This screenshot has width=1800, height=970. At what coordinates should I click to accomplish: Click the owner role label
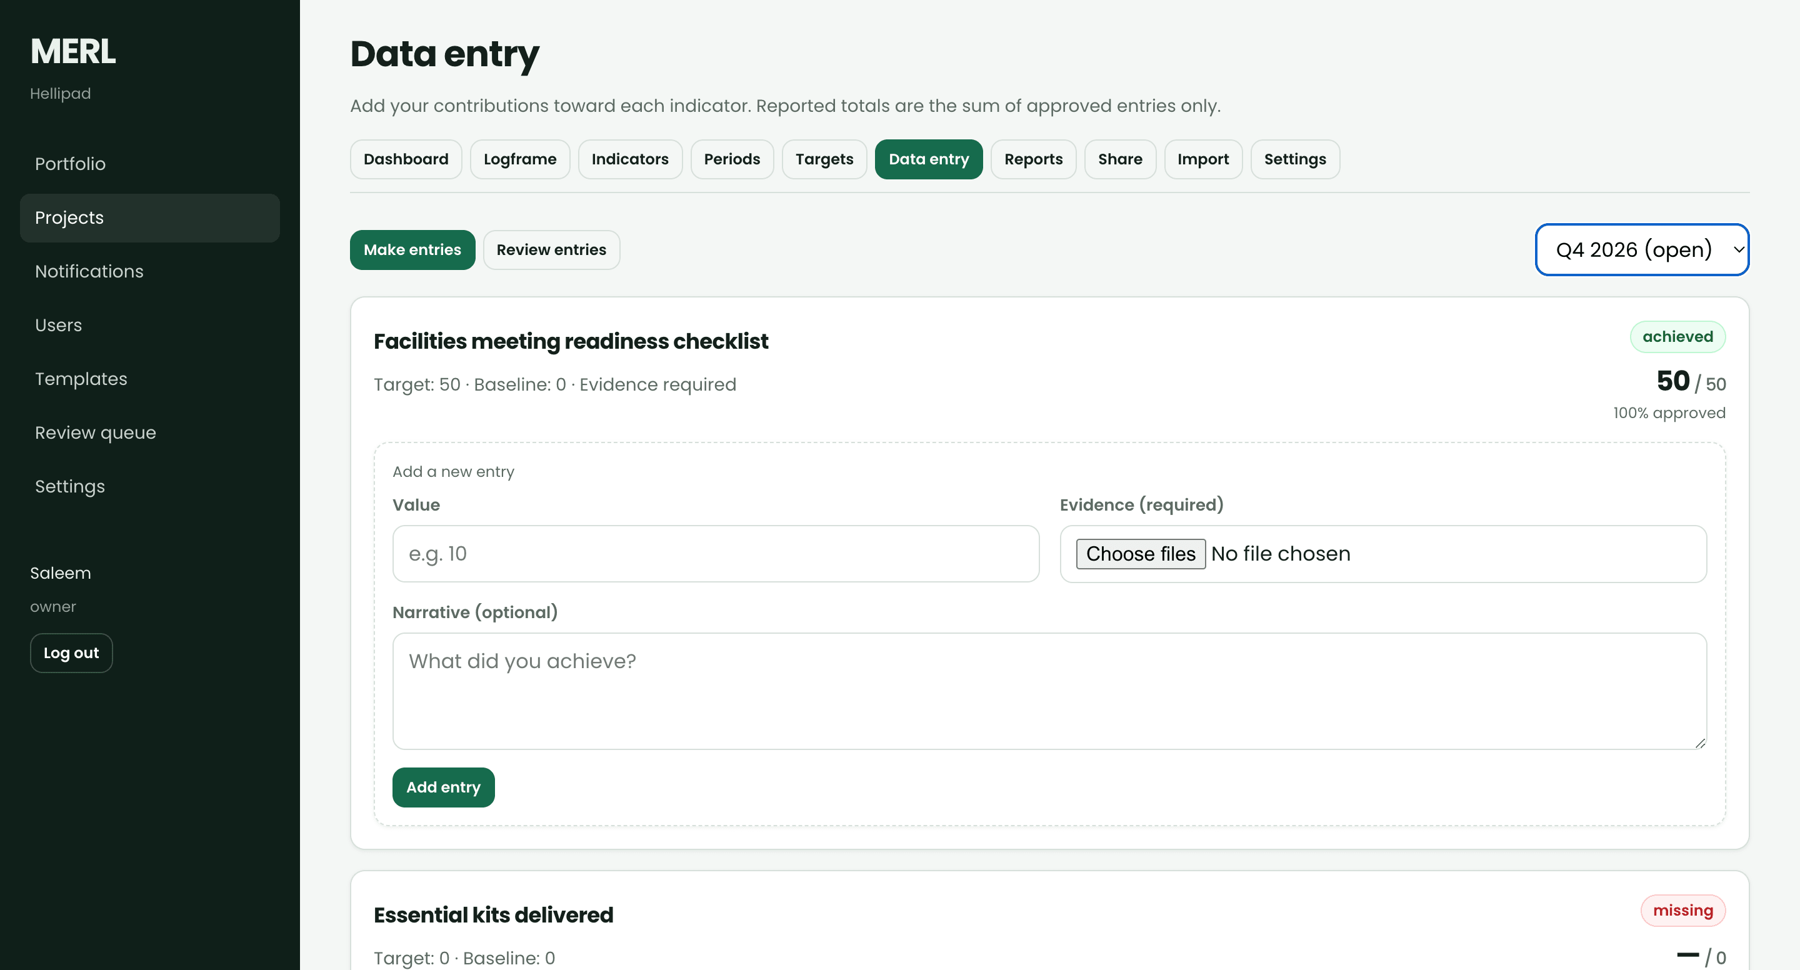[52, 607]
